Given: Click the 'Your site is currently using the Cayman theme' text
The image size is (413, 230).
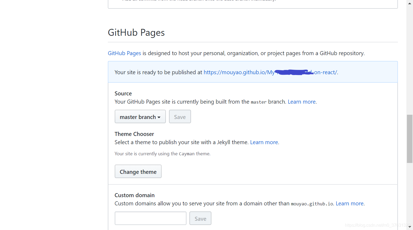Looking at the screenshot, I should click(162, 154).
